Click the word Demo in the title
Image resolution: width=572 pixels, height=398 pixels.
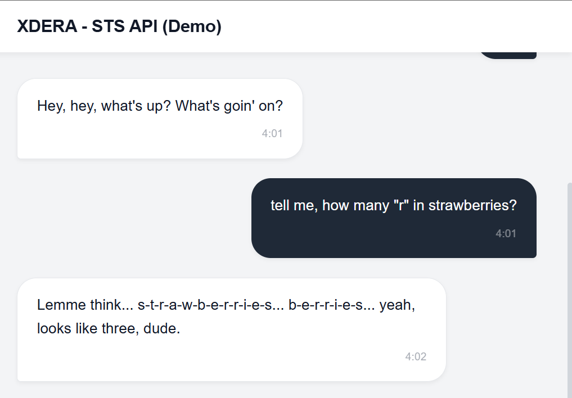click(194, 26)
